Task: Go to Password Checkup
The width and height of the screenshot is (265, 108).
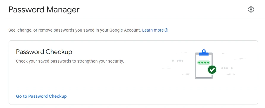Action: click(x=41, y=96)
